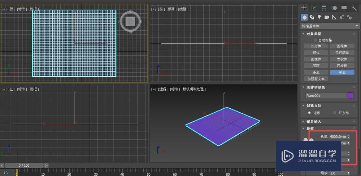Open the purple object color swatch

pos(351,96)
